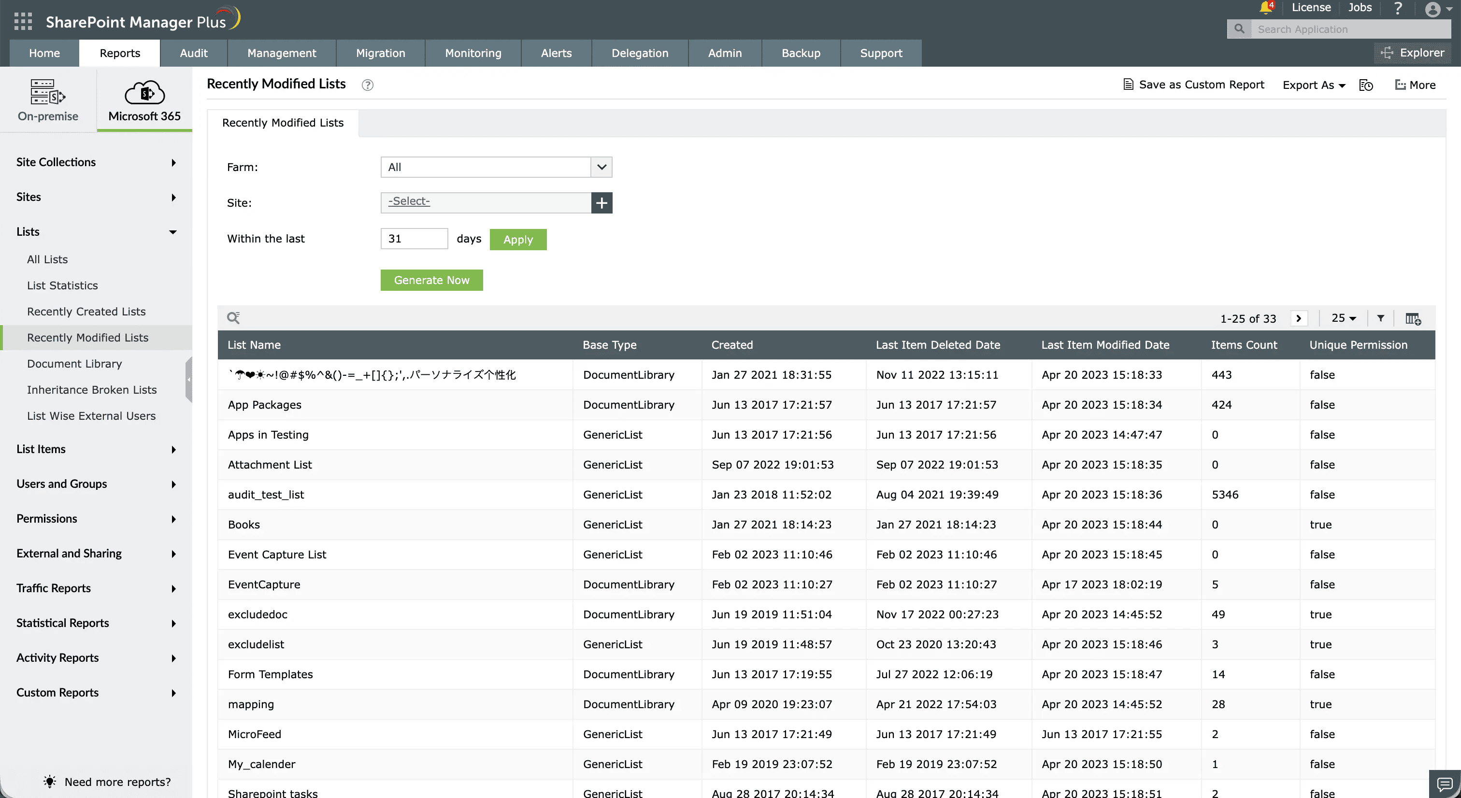Expand Traffic Reports section
This screenshot has width=1461, height=798.
tap(96, 588)
